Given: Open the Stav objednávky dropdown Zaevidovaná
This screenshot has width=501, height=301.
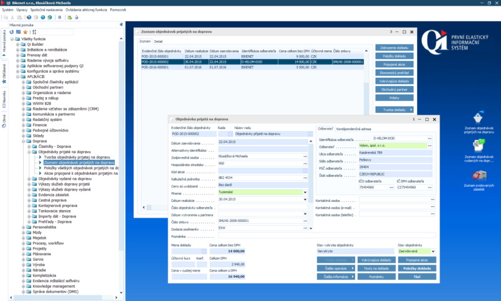Looking at the screenshot, I should 433,251.
